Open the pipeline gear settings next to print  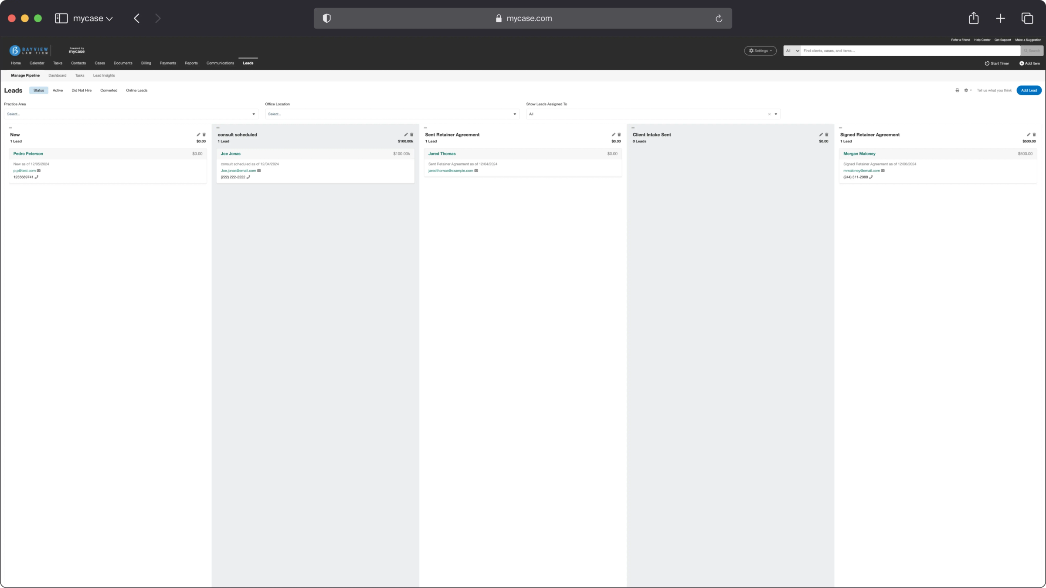[967, 90]
